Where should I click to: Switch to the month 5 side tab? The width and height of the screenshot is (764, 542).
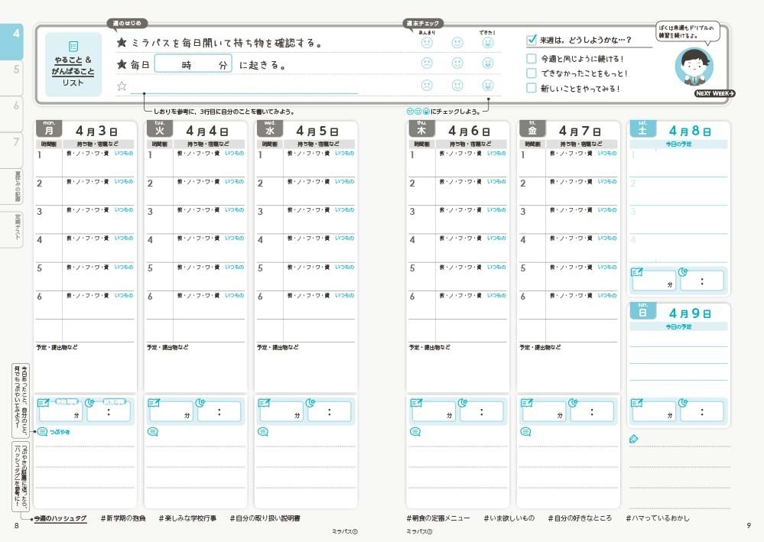click(15, 70)
